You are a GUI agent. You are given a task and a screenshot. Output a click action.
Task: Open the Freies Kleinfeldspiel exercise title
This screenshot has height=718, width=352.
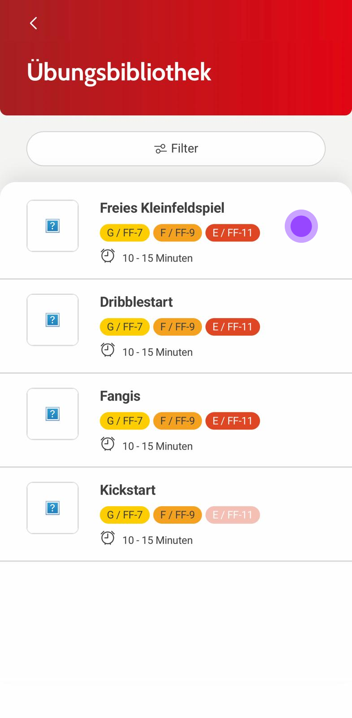coord(162,208)
